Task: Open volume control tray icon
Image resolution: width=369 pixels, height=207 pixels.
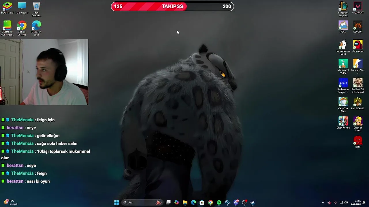Action: (x=346, y=202)
